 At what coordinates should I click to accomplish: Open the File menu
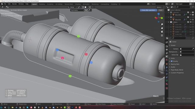coord(5,4)
